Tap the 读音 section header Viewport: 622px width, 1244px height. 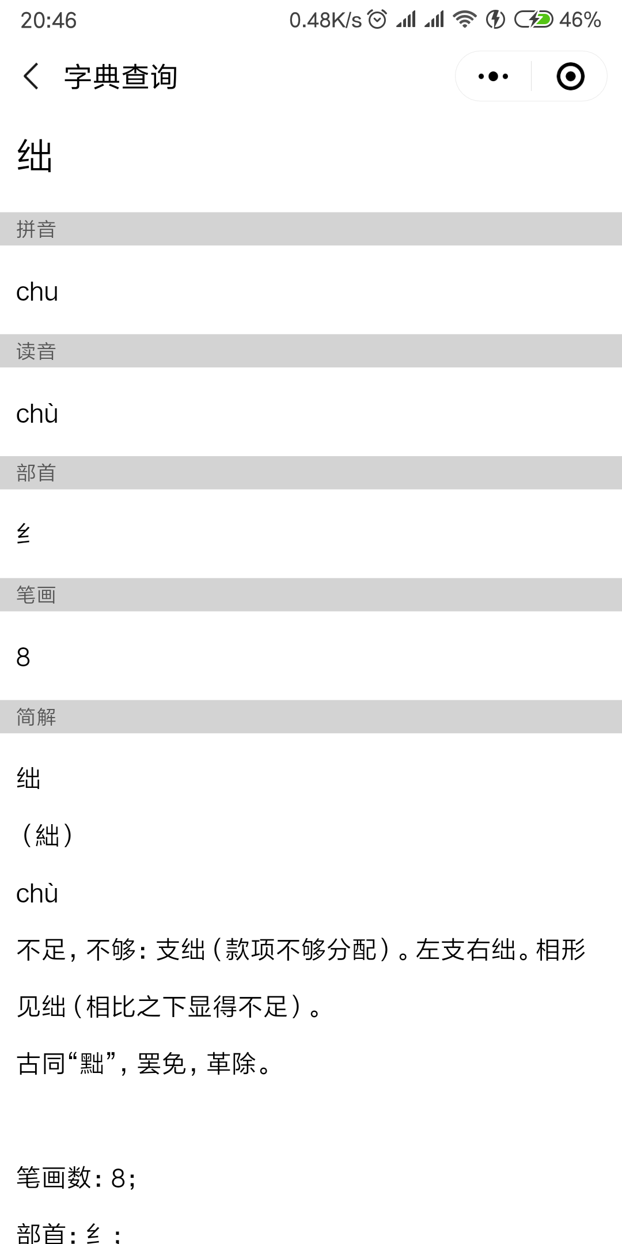click(x=311, y=351)
